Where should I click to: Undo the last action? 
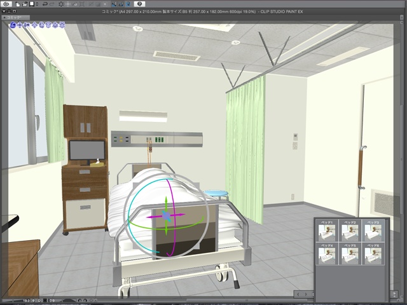(45, 4)
